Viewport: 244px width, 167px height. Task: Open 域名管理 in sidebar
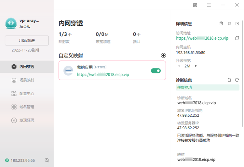[27, 107]
